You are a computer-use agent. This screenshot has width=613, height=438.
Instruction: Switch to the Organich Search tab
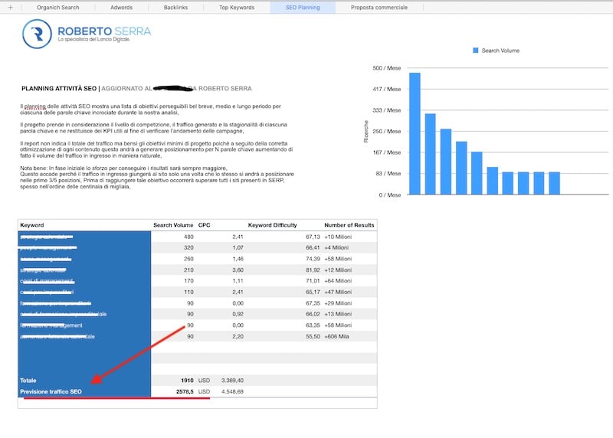58,8
